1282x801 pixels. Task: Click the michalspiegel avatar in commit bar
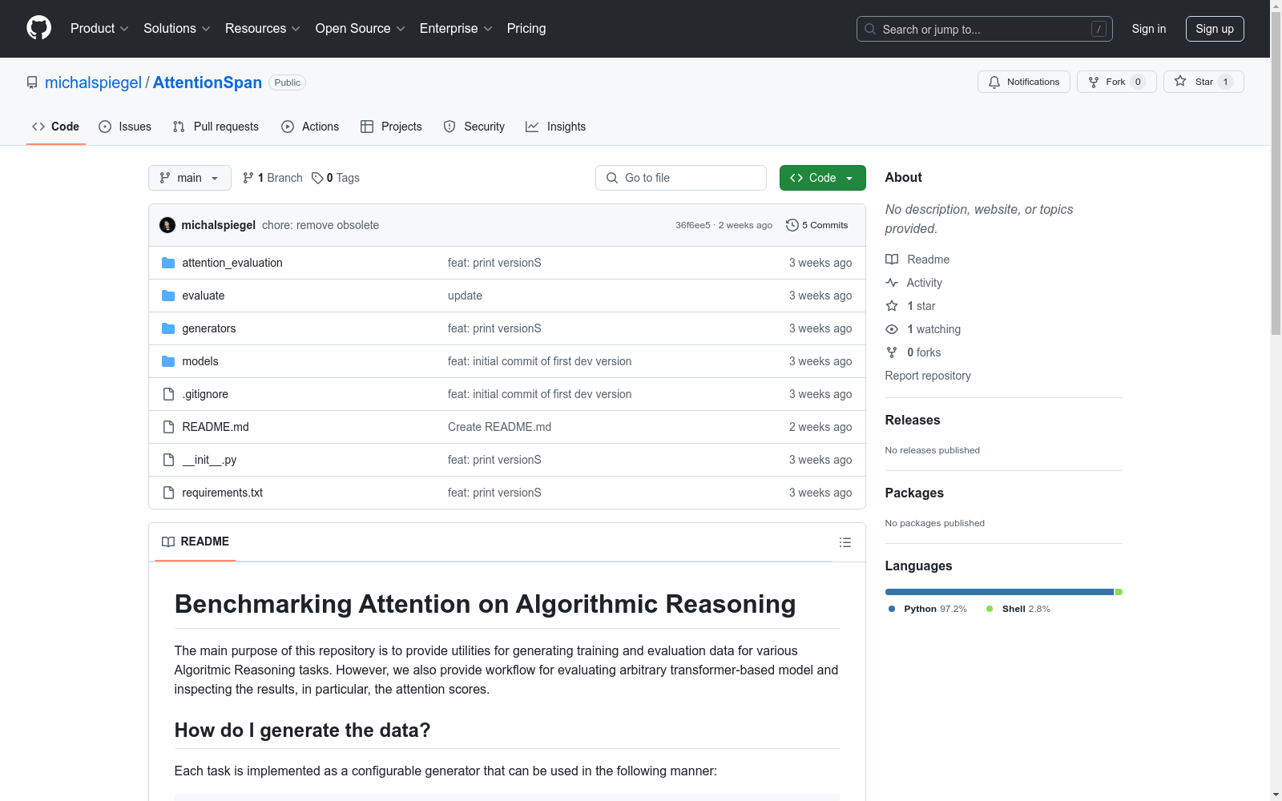(x=167, y=225)
